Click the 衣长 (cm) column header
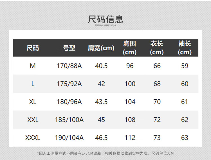211x160 pixels. 157,48
